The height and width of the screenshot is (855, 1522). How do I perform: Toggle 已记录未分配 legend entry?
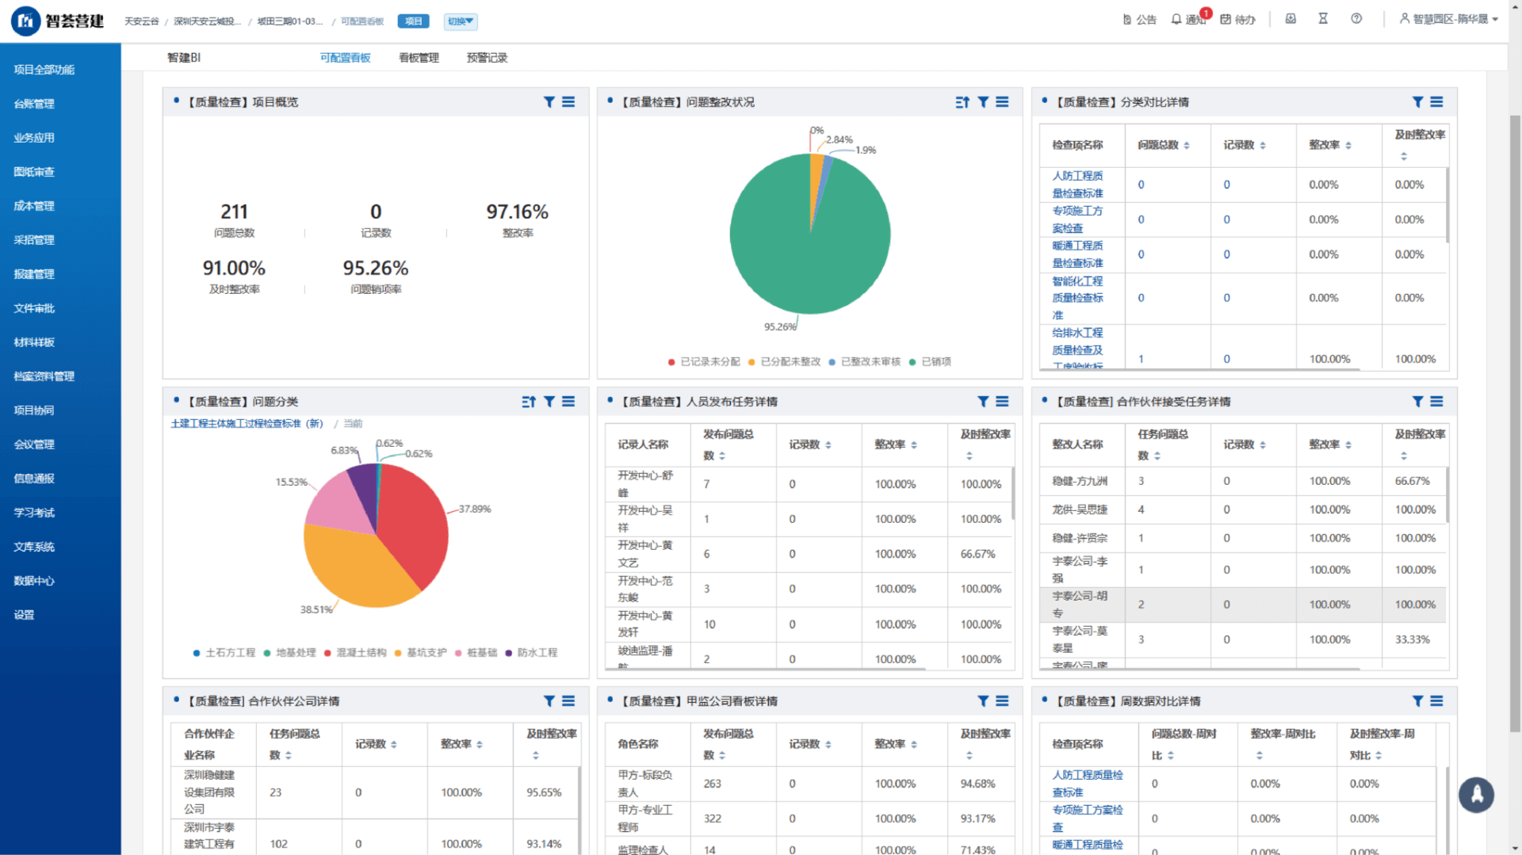pos(704,362)
